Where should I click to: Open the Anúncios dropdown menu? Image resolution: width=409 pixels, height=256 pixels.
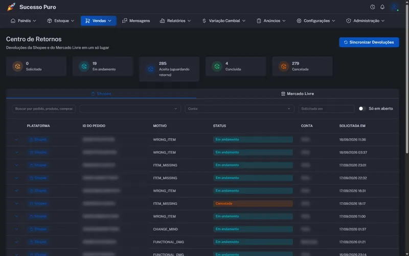[271, 20]
